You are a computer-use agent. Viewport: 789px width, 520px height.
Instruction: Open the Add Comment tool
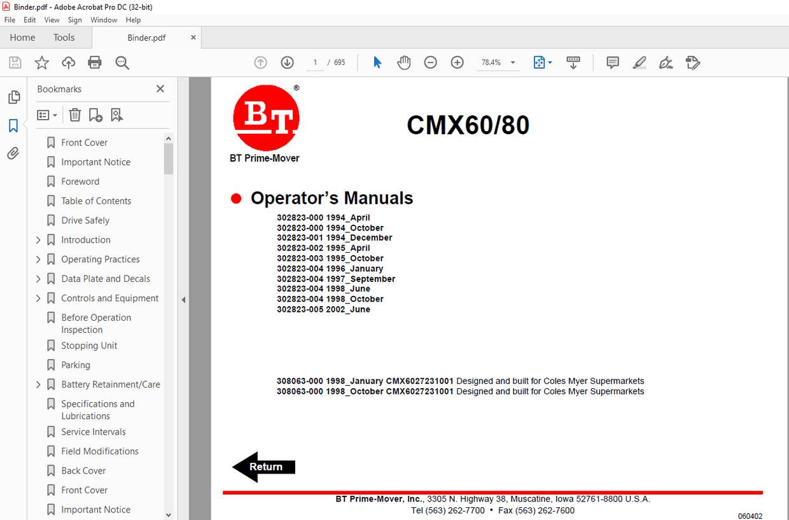tap(612, 62)
